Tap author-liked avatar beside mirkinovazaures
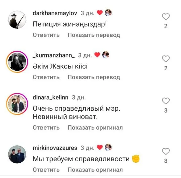The width and height of the screenshot is (181, 178). pyautogui.click(x=108, y=147)
